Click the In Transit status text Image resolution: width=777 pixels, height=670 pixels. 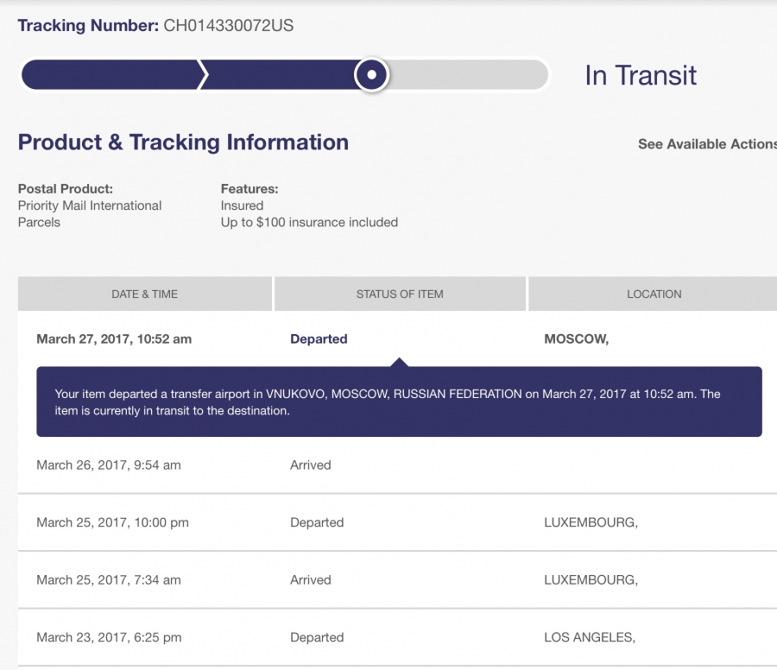pos(641,75)
